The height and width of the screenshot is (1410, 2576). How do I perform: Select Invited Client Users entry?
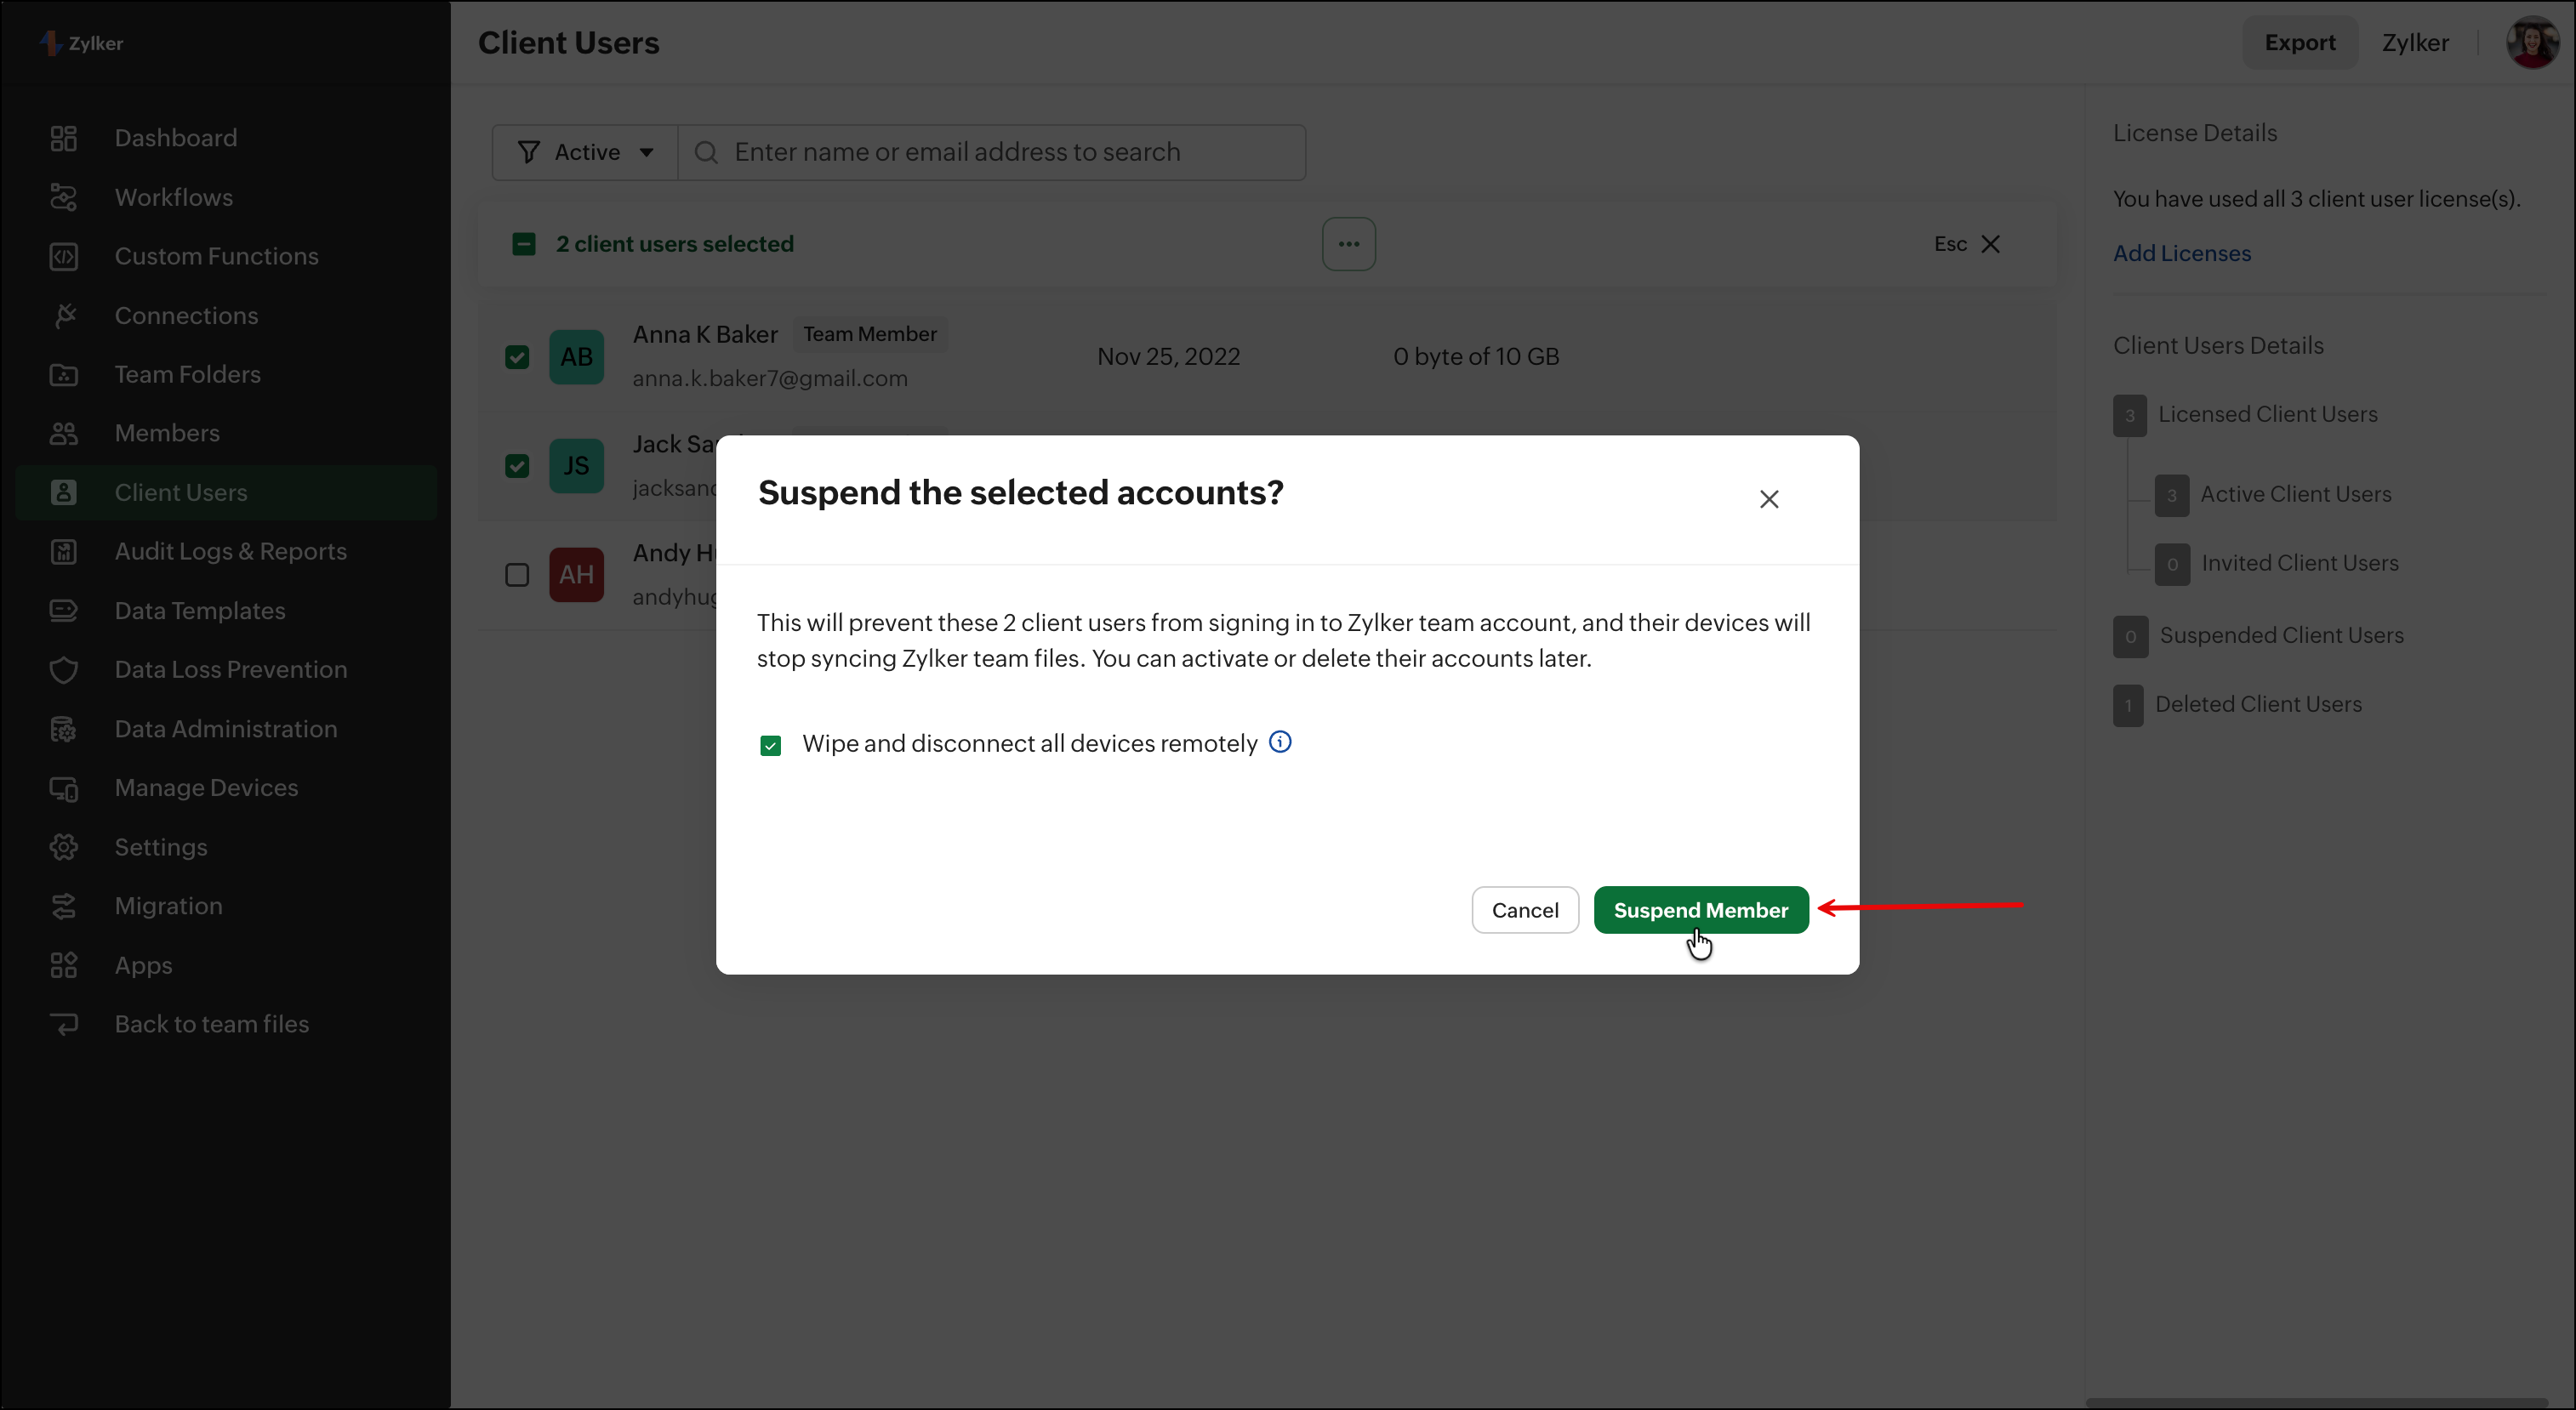point(2300,564)
